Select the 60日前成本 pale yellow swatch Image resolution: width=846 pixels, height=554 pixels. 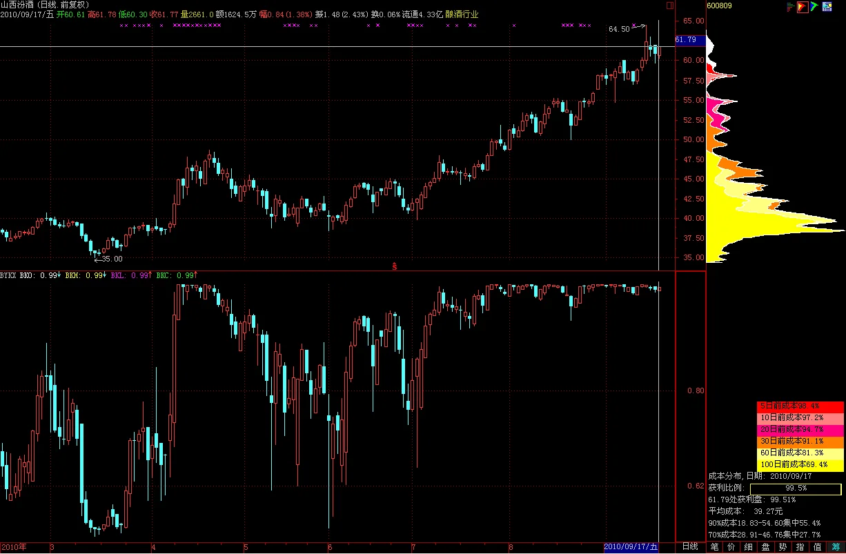pos(800,453)
